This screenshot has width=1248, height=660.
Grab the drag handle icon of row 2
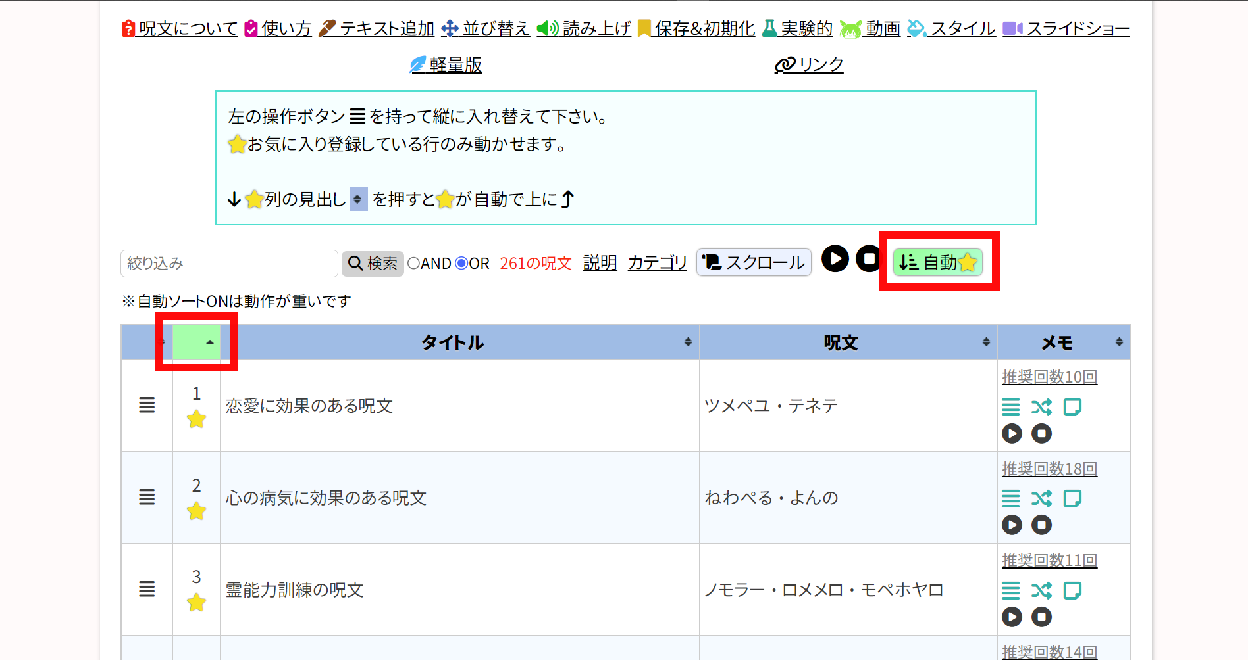(x=147, y=497)
